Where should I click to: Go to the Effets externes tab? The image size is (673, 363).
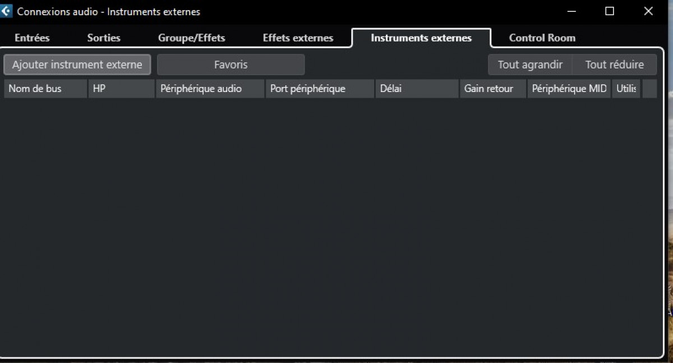pos(298,38)
